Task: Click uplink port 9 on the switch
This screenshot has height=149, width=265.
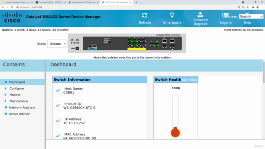Action: coord(152,44)
